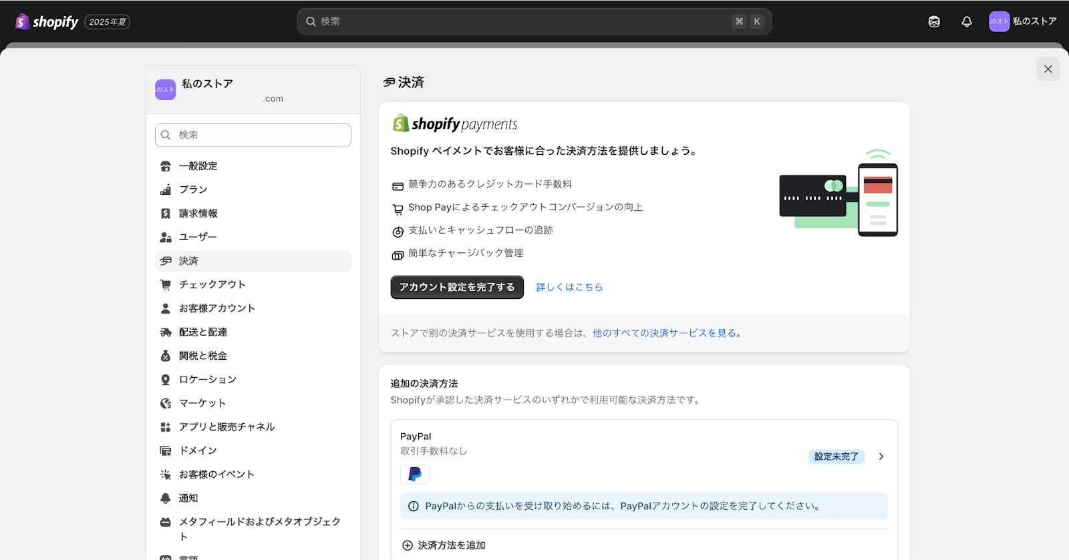Open 私のストア account menu in top bar
Image resolution: width=1069 pixels, height=560 pixels.
[x=1023, y=21]
